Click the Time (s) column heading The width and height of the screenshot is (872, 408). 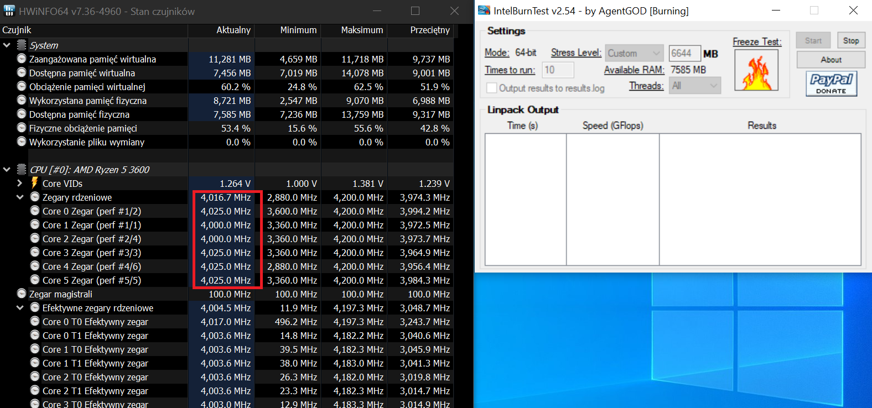(x=522, y=125)
